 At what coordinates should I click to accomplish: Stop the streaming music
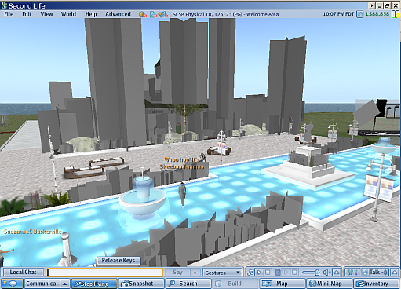(x=268, y=273)
